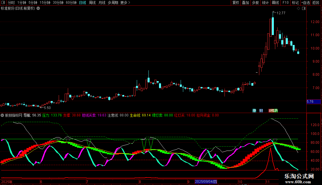Add stock with +自选 button

[305, 3]
